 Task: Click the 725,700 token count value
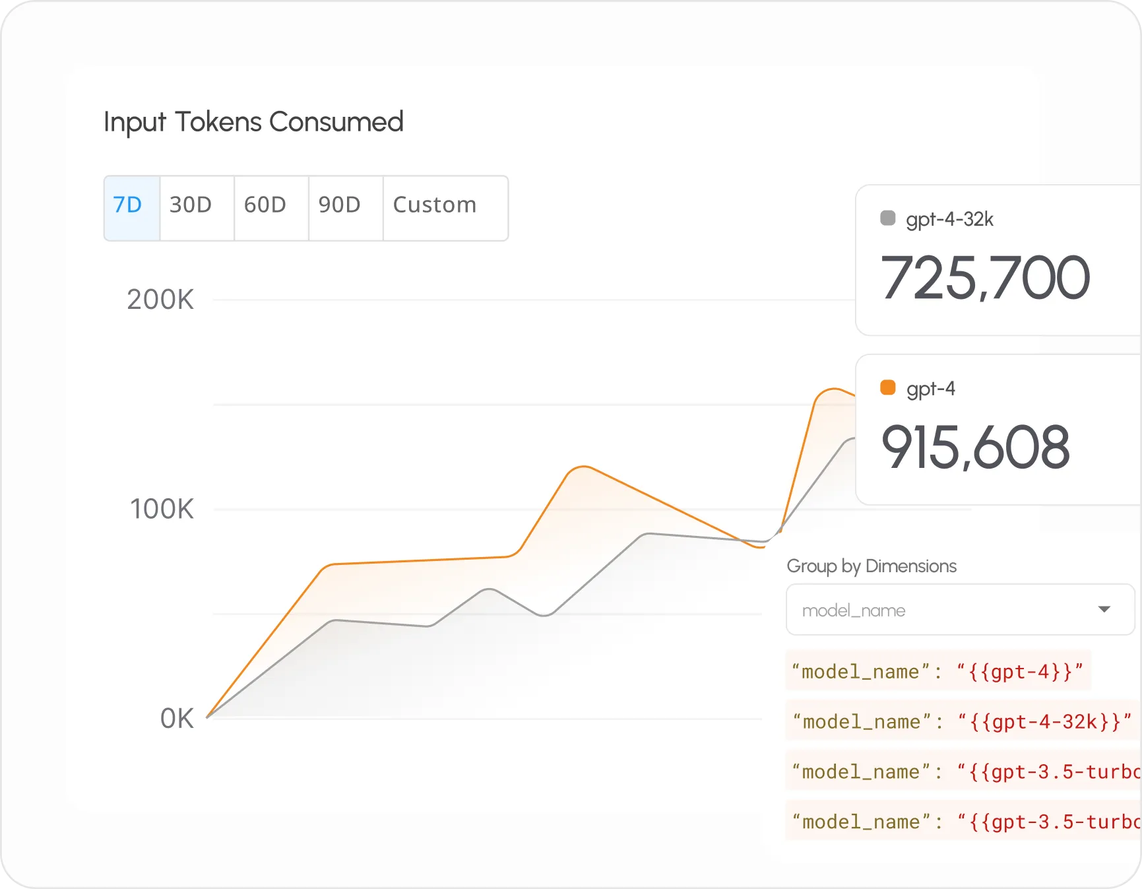(x=986, y=277)
